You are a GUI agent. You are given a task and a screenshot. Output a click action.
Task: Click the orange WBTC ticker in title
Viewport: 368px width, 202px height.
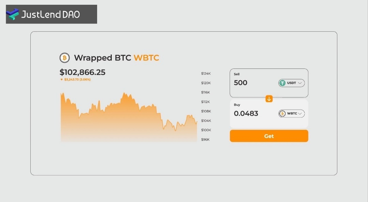click(146, 58)
